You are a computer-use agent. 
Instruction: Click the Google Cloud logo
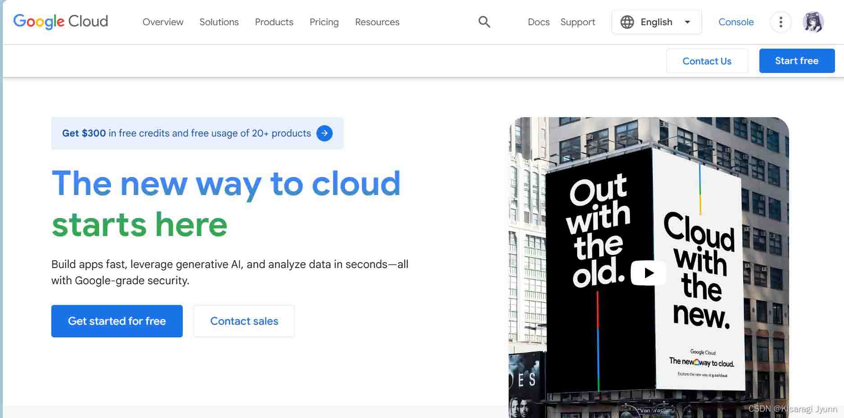[61, 21]
